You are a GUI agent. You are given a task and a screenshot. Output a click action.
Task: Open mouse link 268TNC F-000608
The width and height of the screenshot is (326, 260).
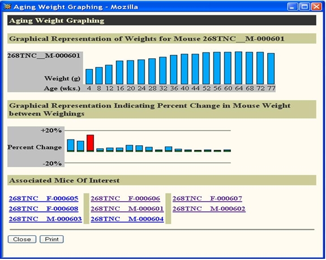point(44,209)
